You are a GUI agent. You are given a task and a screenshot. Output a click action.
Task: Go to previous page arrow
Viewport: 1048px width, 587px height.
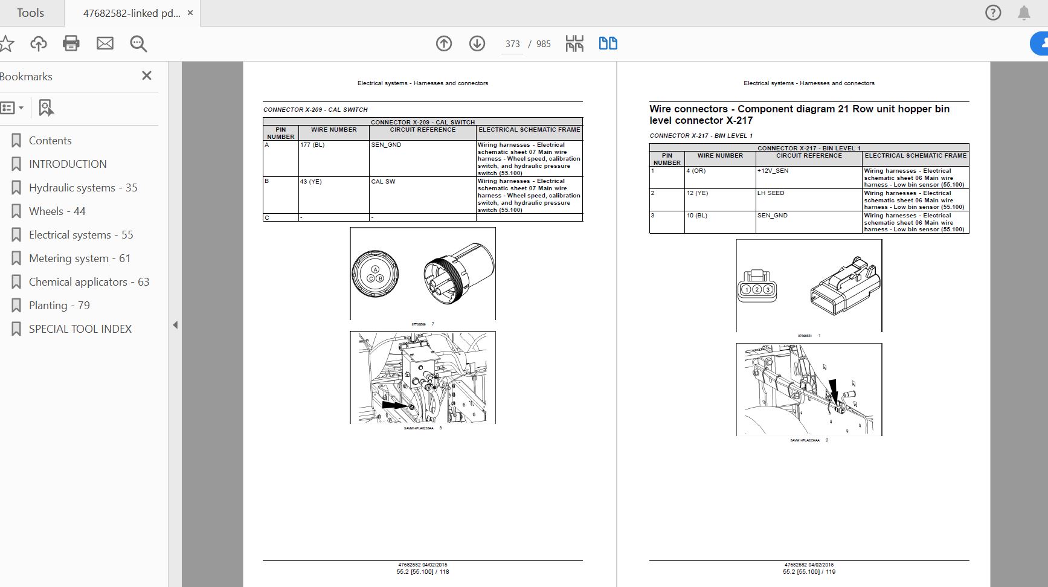coord(444,43)
